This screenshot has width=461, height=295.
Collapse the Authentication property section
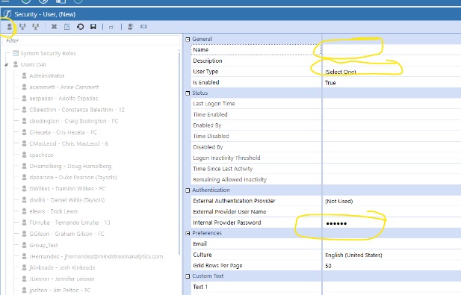(188, 190)
